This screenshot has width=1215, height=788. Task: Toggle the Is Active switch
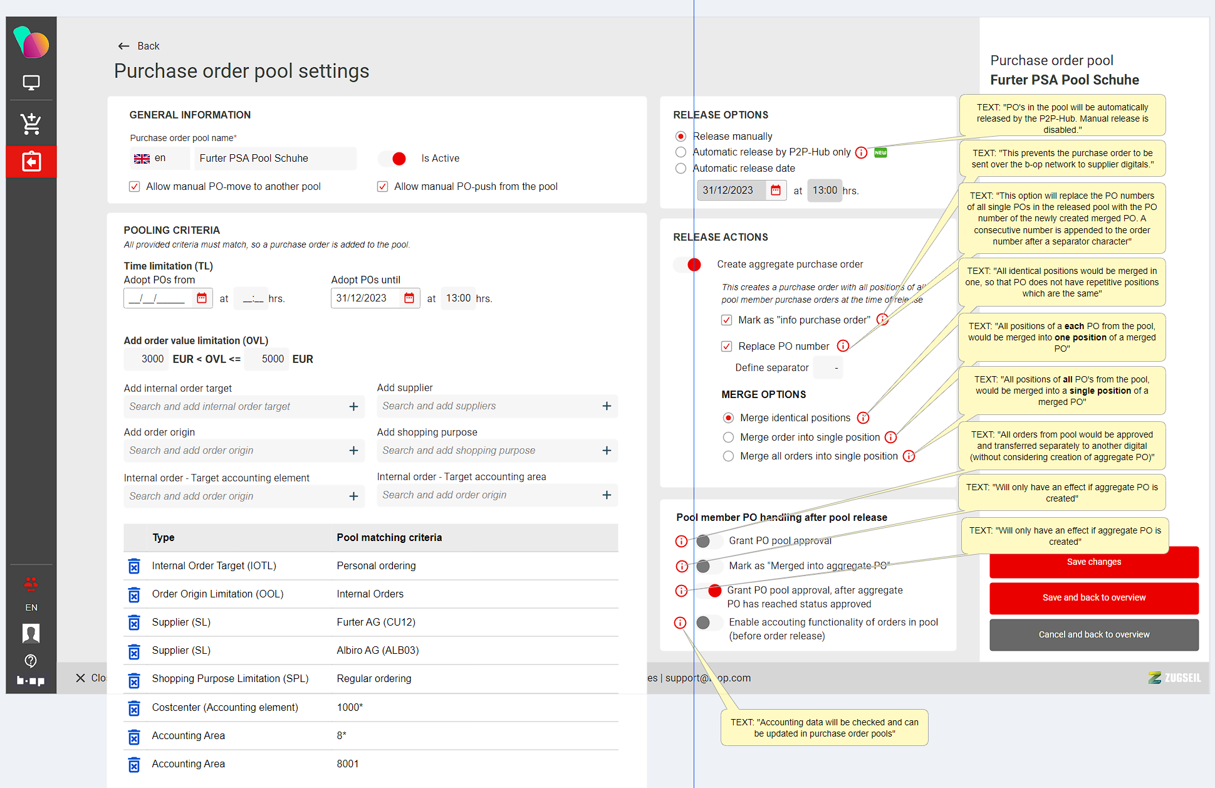(393, 159)
